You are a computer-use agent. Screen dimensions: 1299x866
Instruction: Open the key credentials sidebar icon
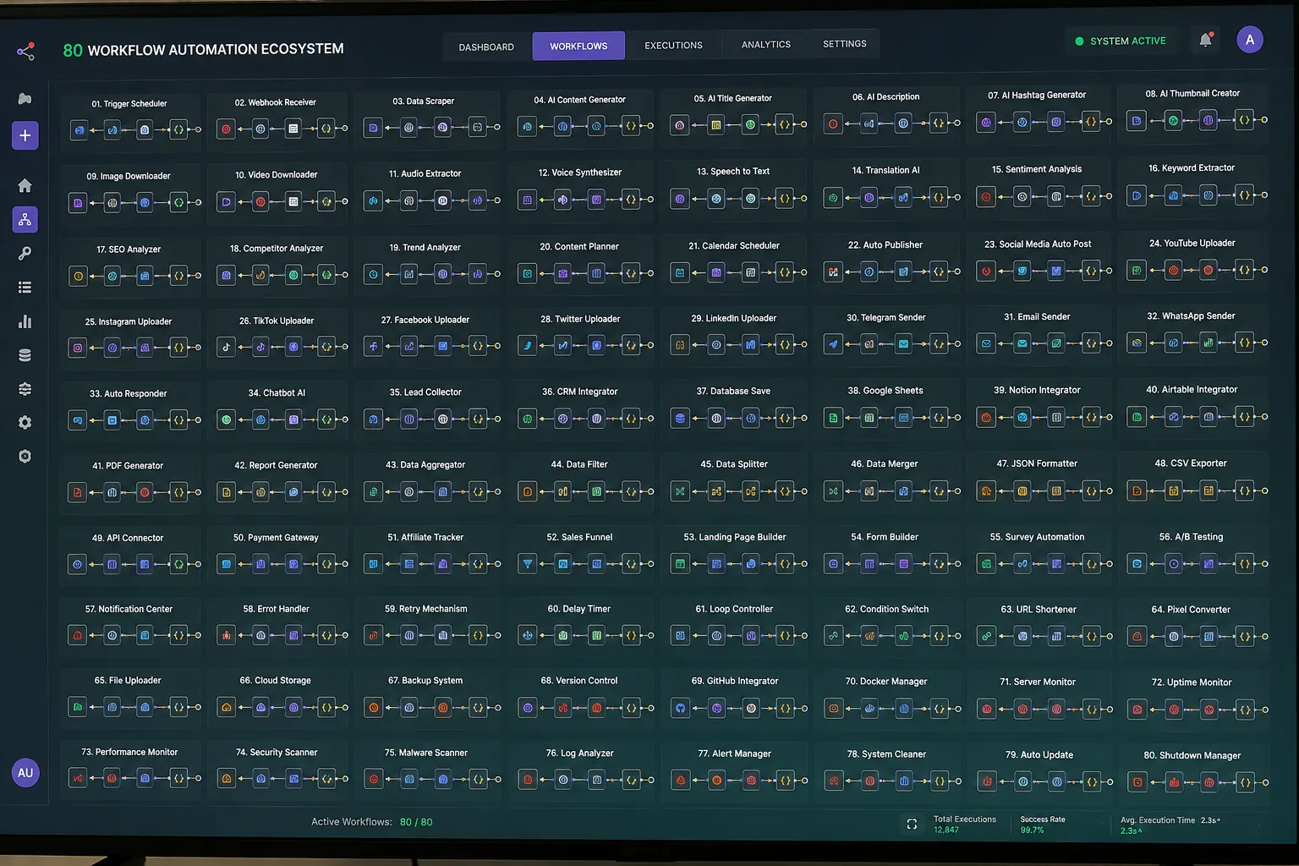[x=25, y=254]
